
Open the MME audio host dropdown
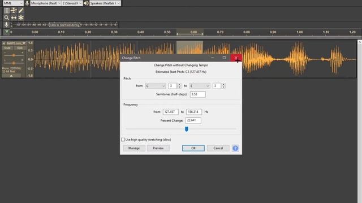[x=13, y=3]
